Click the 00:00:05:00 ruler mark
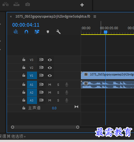 109,28
